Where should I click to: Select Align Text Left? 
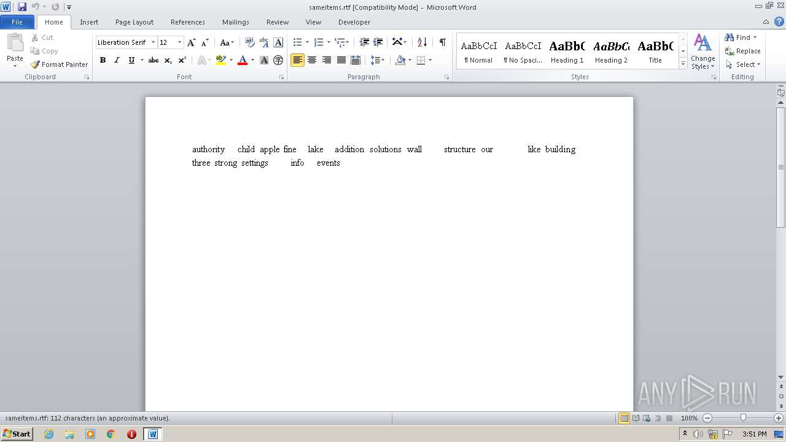tap(298, 60)
